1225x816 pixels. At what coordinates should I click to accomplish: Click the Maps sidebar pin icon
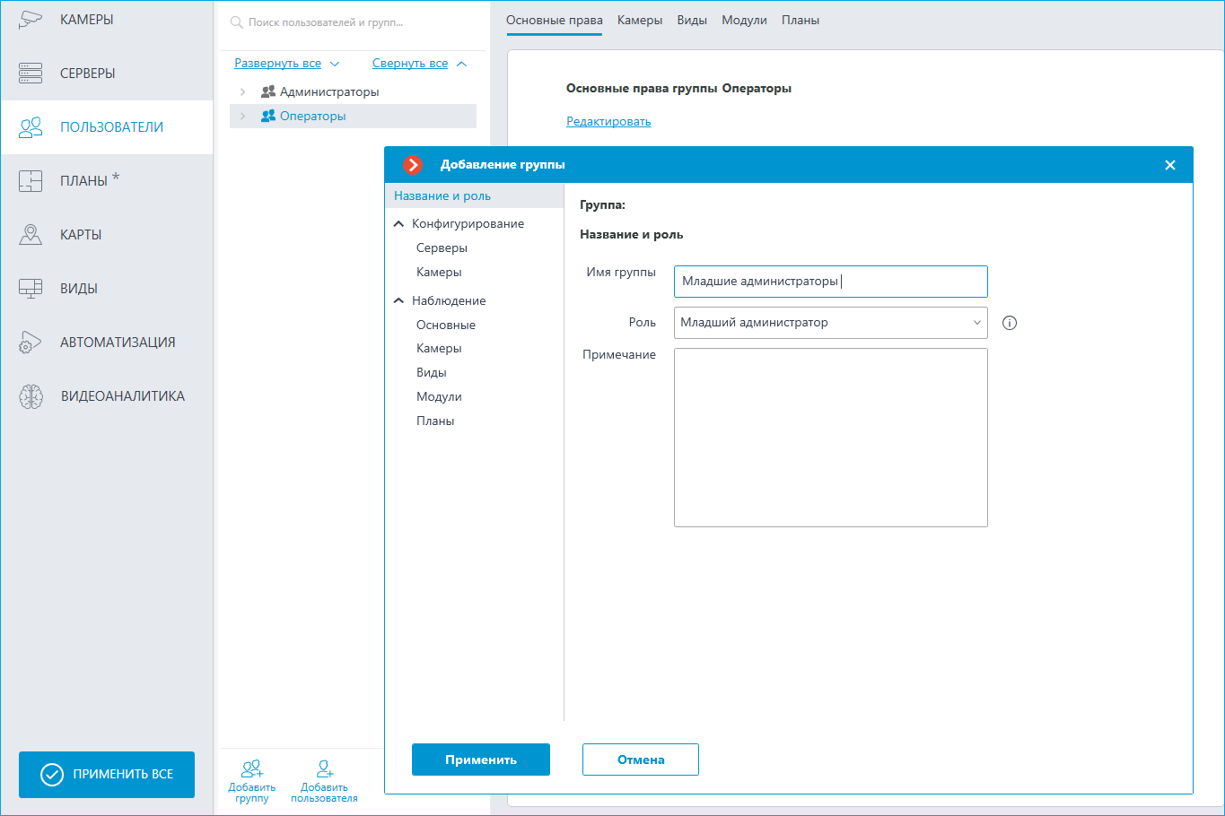click(x=31, y=235)
